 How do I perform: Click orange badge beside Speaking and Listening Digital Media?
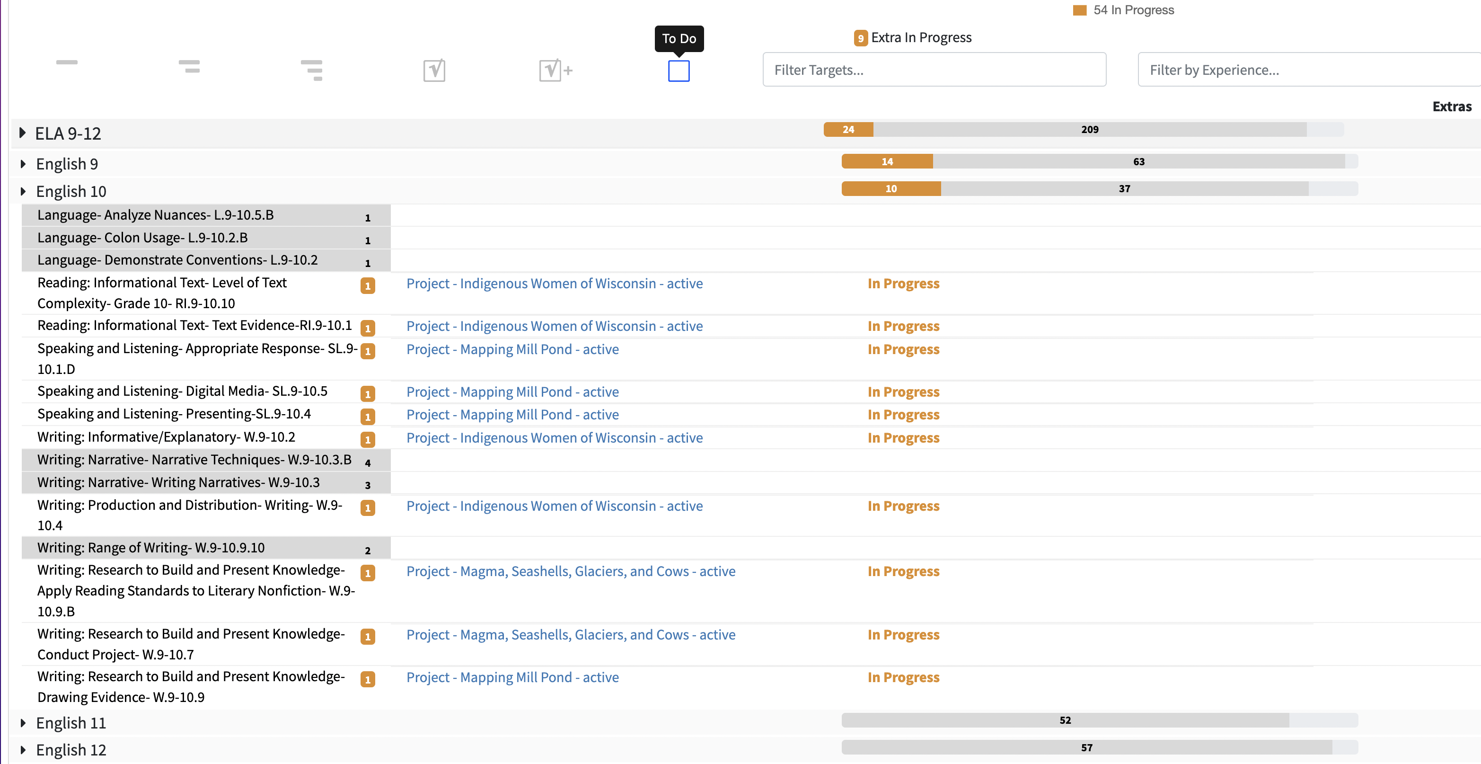pyautogui.click(x=367, y=393)
